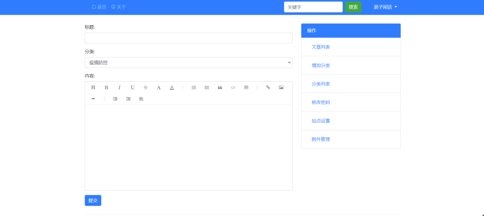
Task: Open 修改密码 in the sidebar
Action: tap(321, 102)
